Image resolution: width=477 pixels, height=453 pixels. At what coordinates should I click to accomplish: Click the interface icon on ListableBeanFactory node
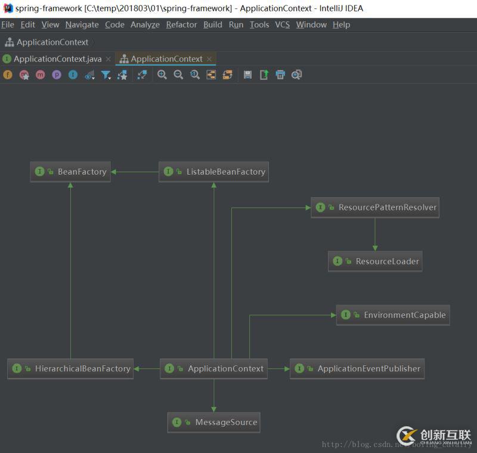coord(169,172)
